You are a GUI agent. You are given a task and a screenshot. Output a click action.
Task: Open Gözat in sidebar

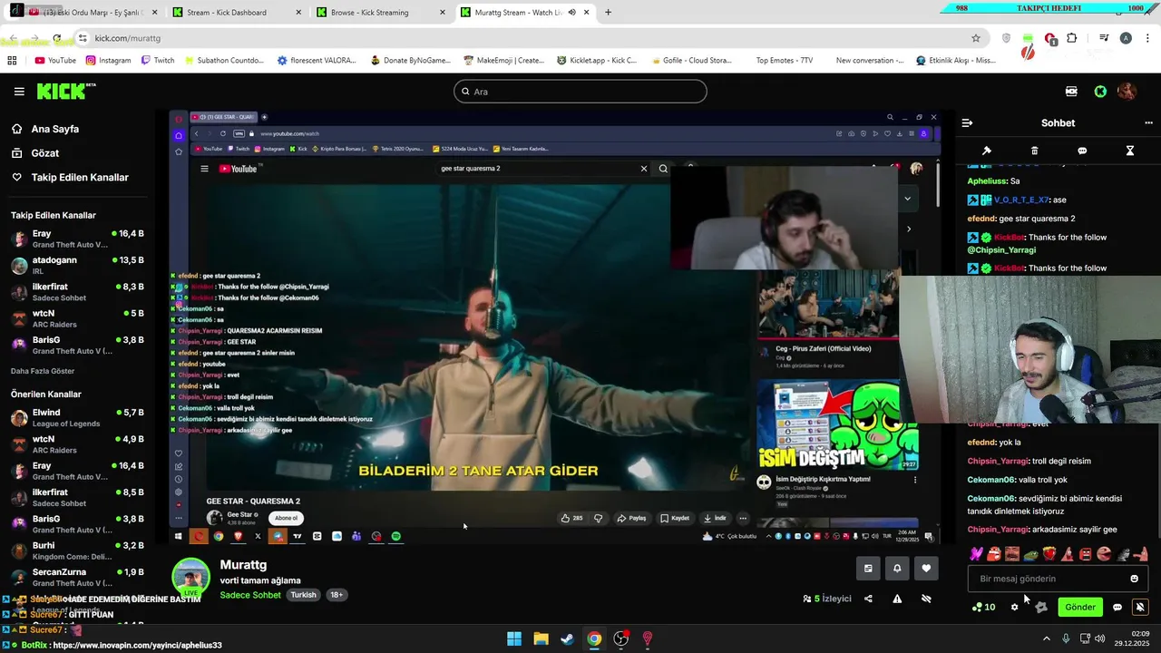44,153
